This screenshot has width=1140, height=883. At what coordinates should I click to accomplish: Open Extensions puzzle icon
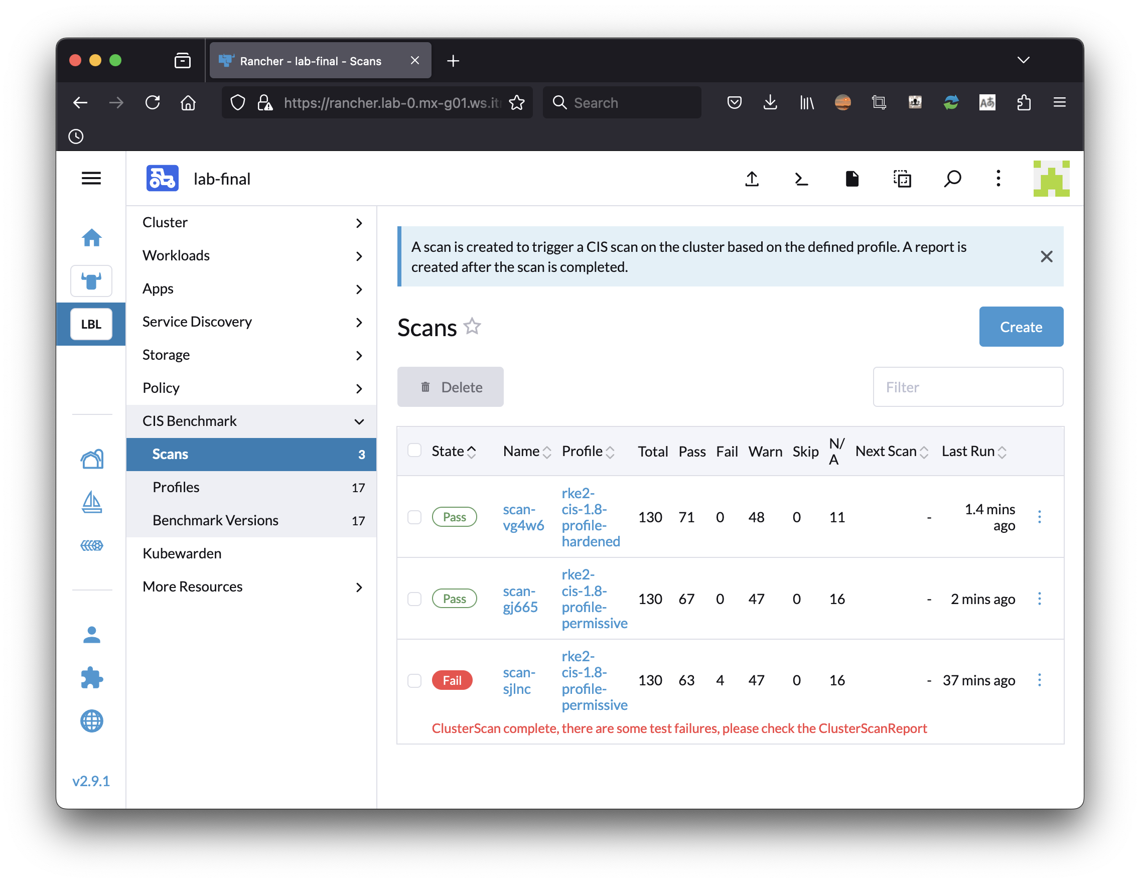tap(92, 678)
